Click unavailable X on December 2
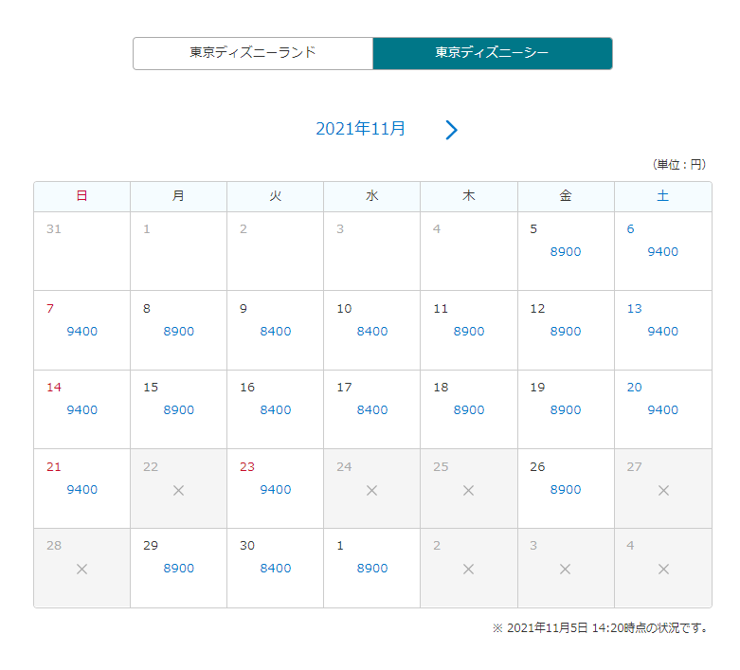This screenshot has height=670, width=740. pyautogui.click(x=469, y=569)
